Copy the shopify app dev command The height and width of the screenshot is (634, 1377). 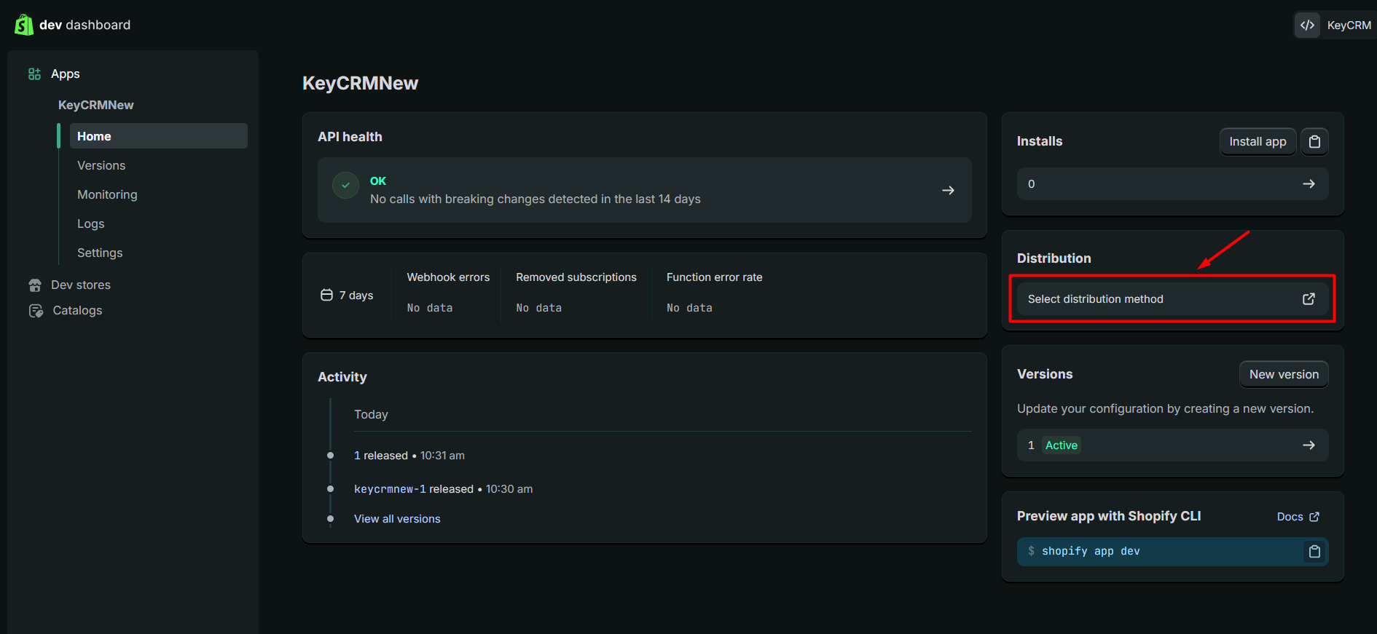[x=1314, y=552]
